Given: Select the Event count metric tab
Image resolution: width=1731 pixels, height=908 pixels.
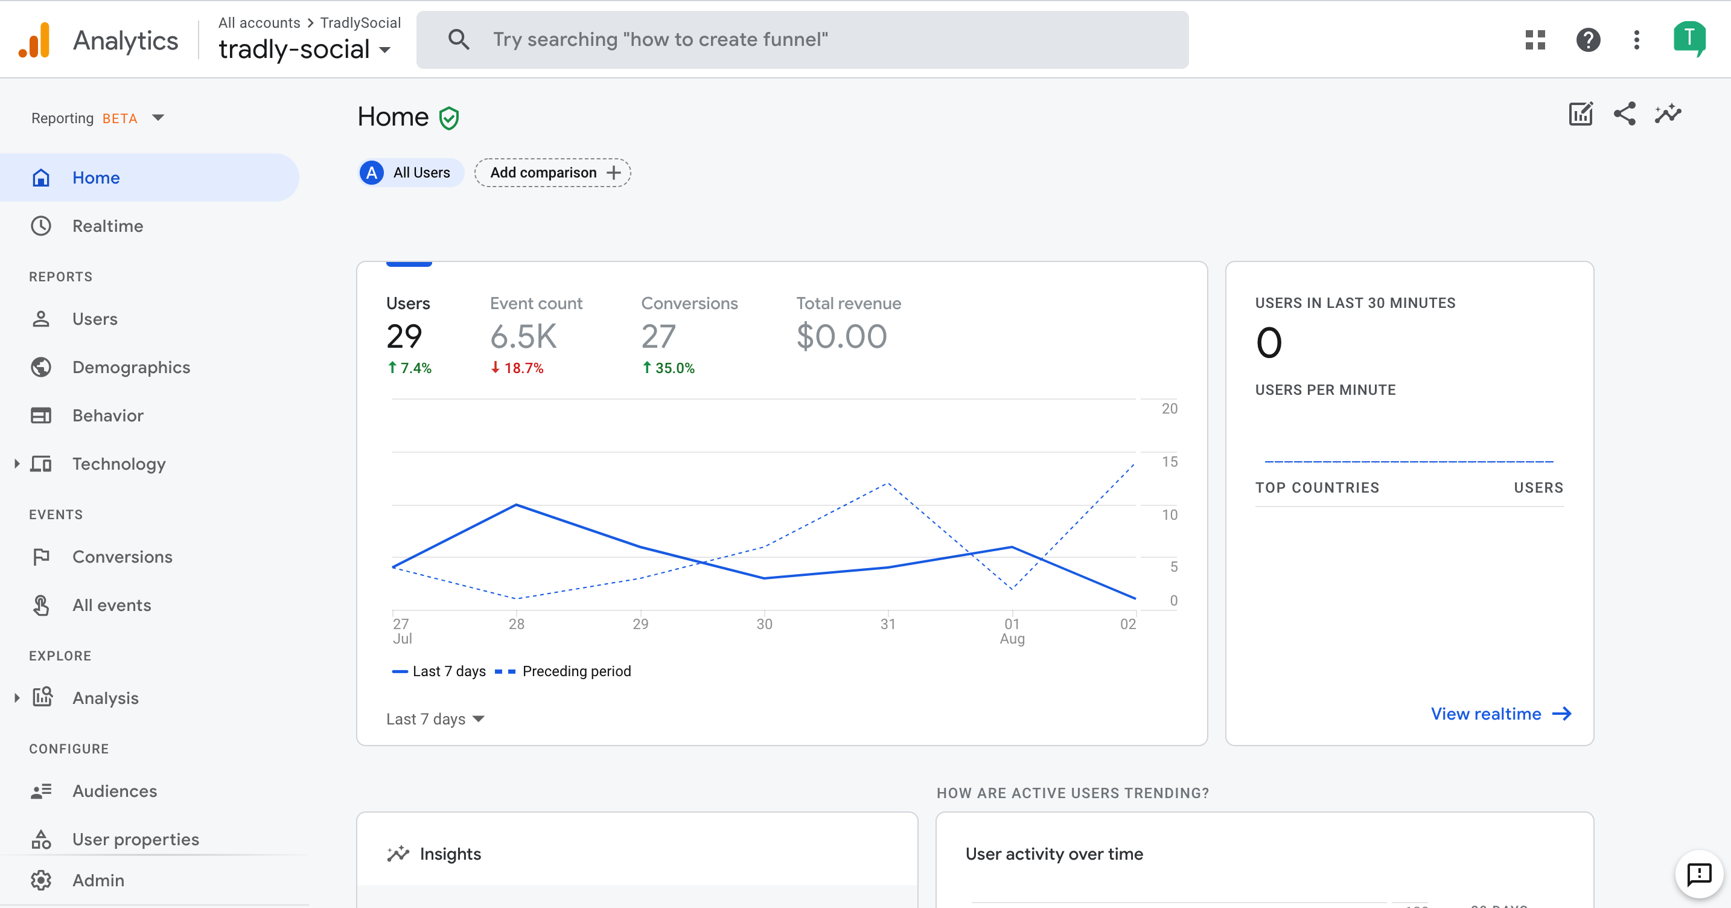Looking at the screenshot, I should pos(535,333).
